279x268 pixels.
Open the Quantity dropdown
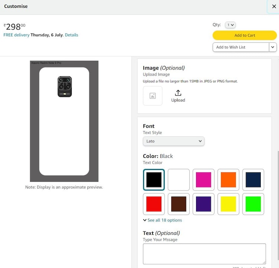tap(230, 25)
